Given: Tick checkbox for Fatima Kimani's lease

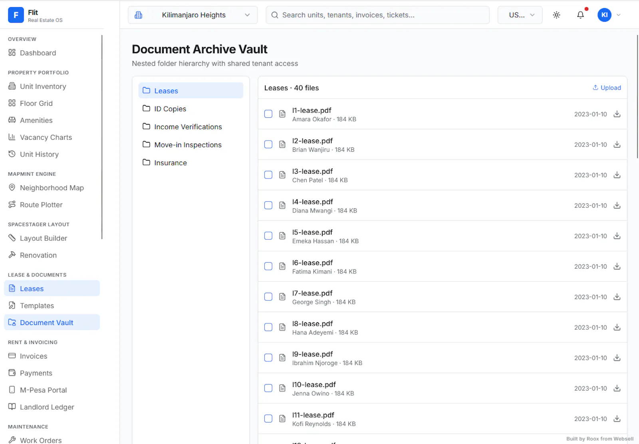Looking at the screenshot, I should (x=268, y=266).
